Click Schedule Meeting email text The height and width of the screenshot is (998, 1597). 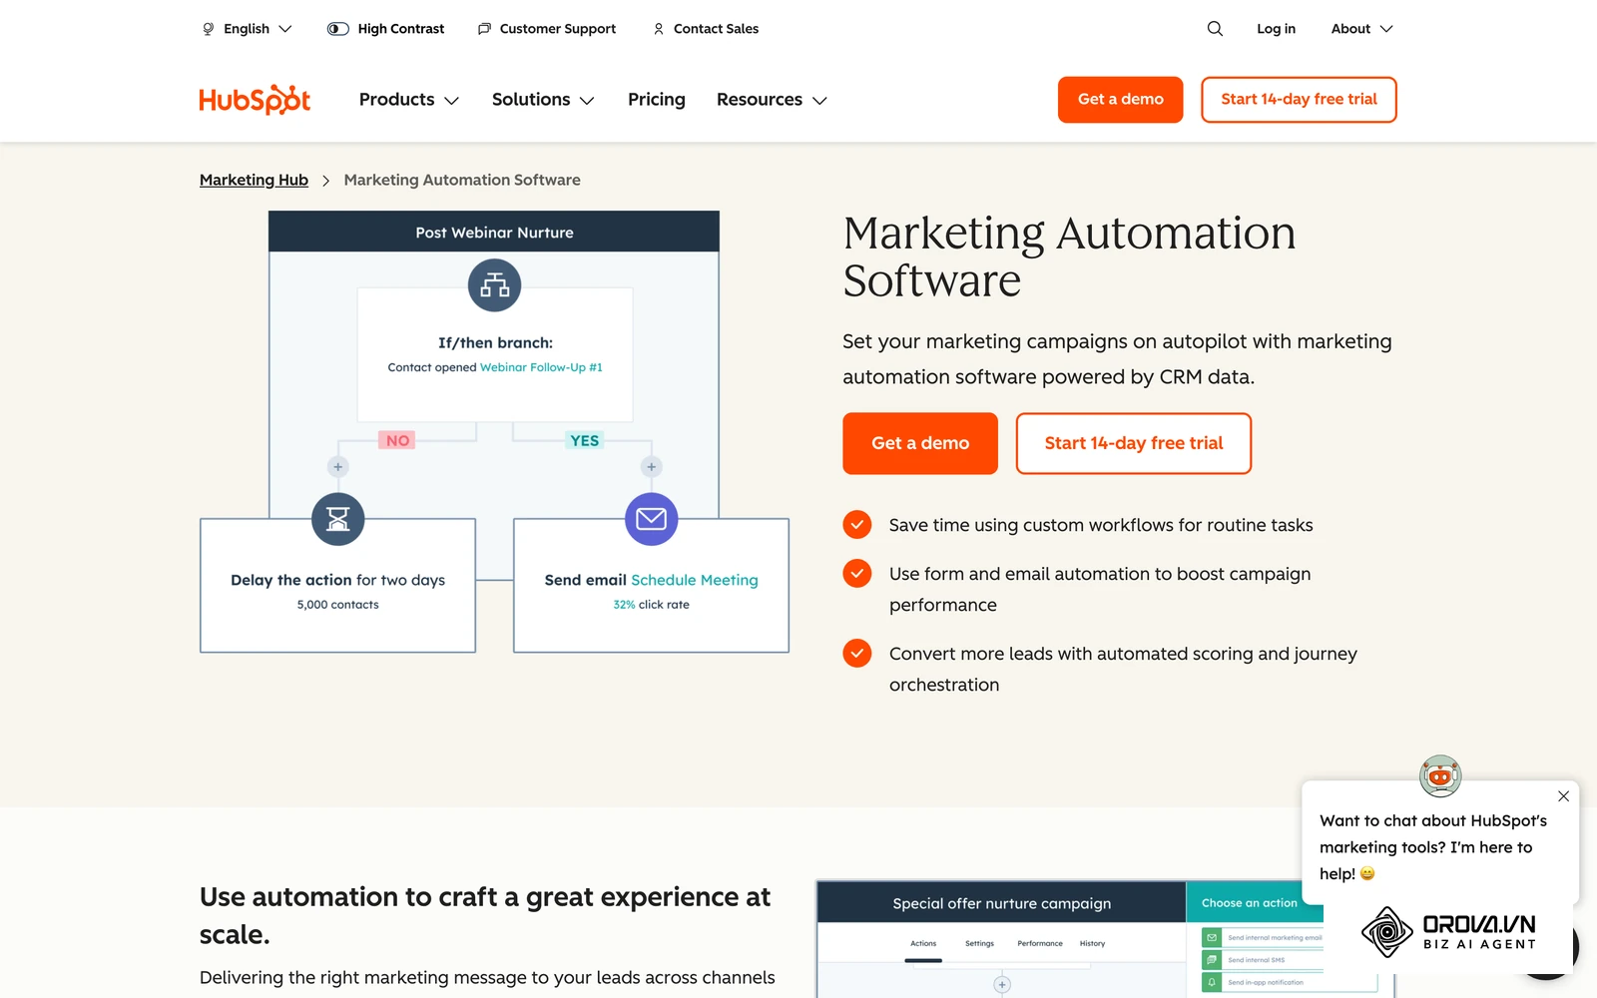(695, 580)
